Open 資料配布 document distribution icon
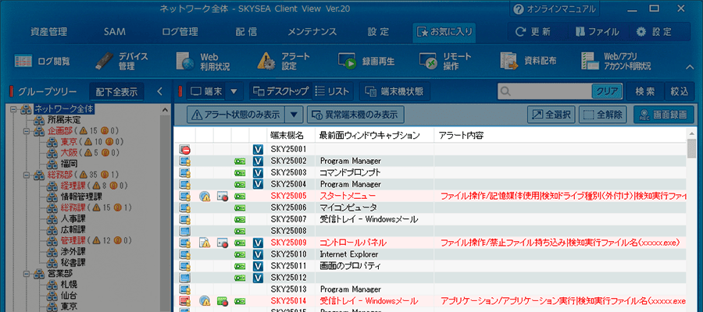The width and height of the screenshot is (703, 312). point(509,62)
